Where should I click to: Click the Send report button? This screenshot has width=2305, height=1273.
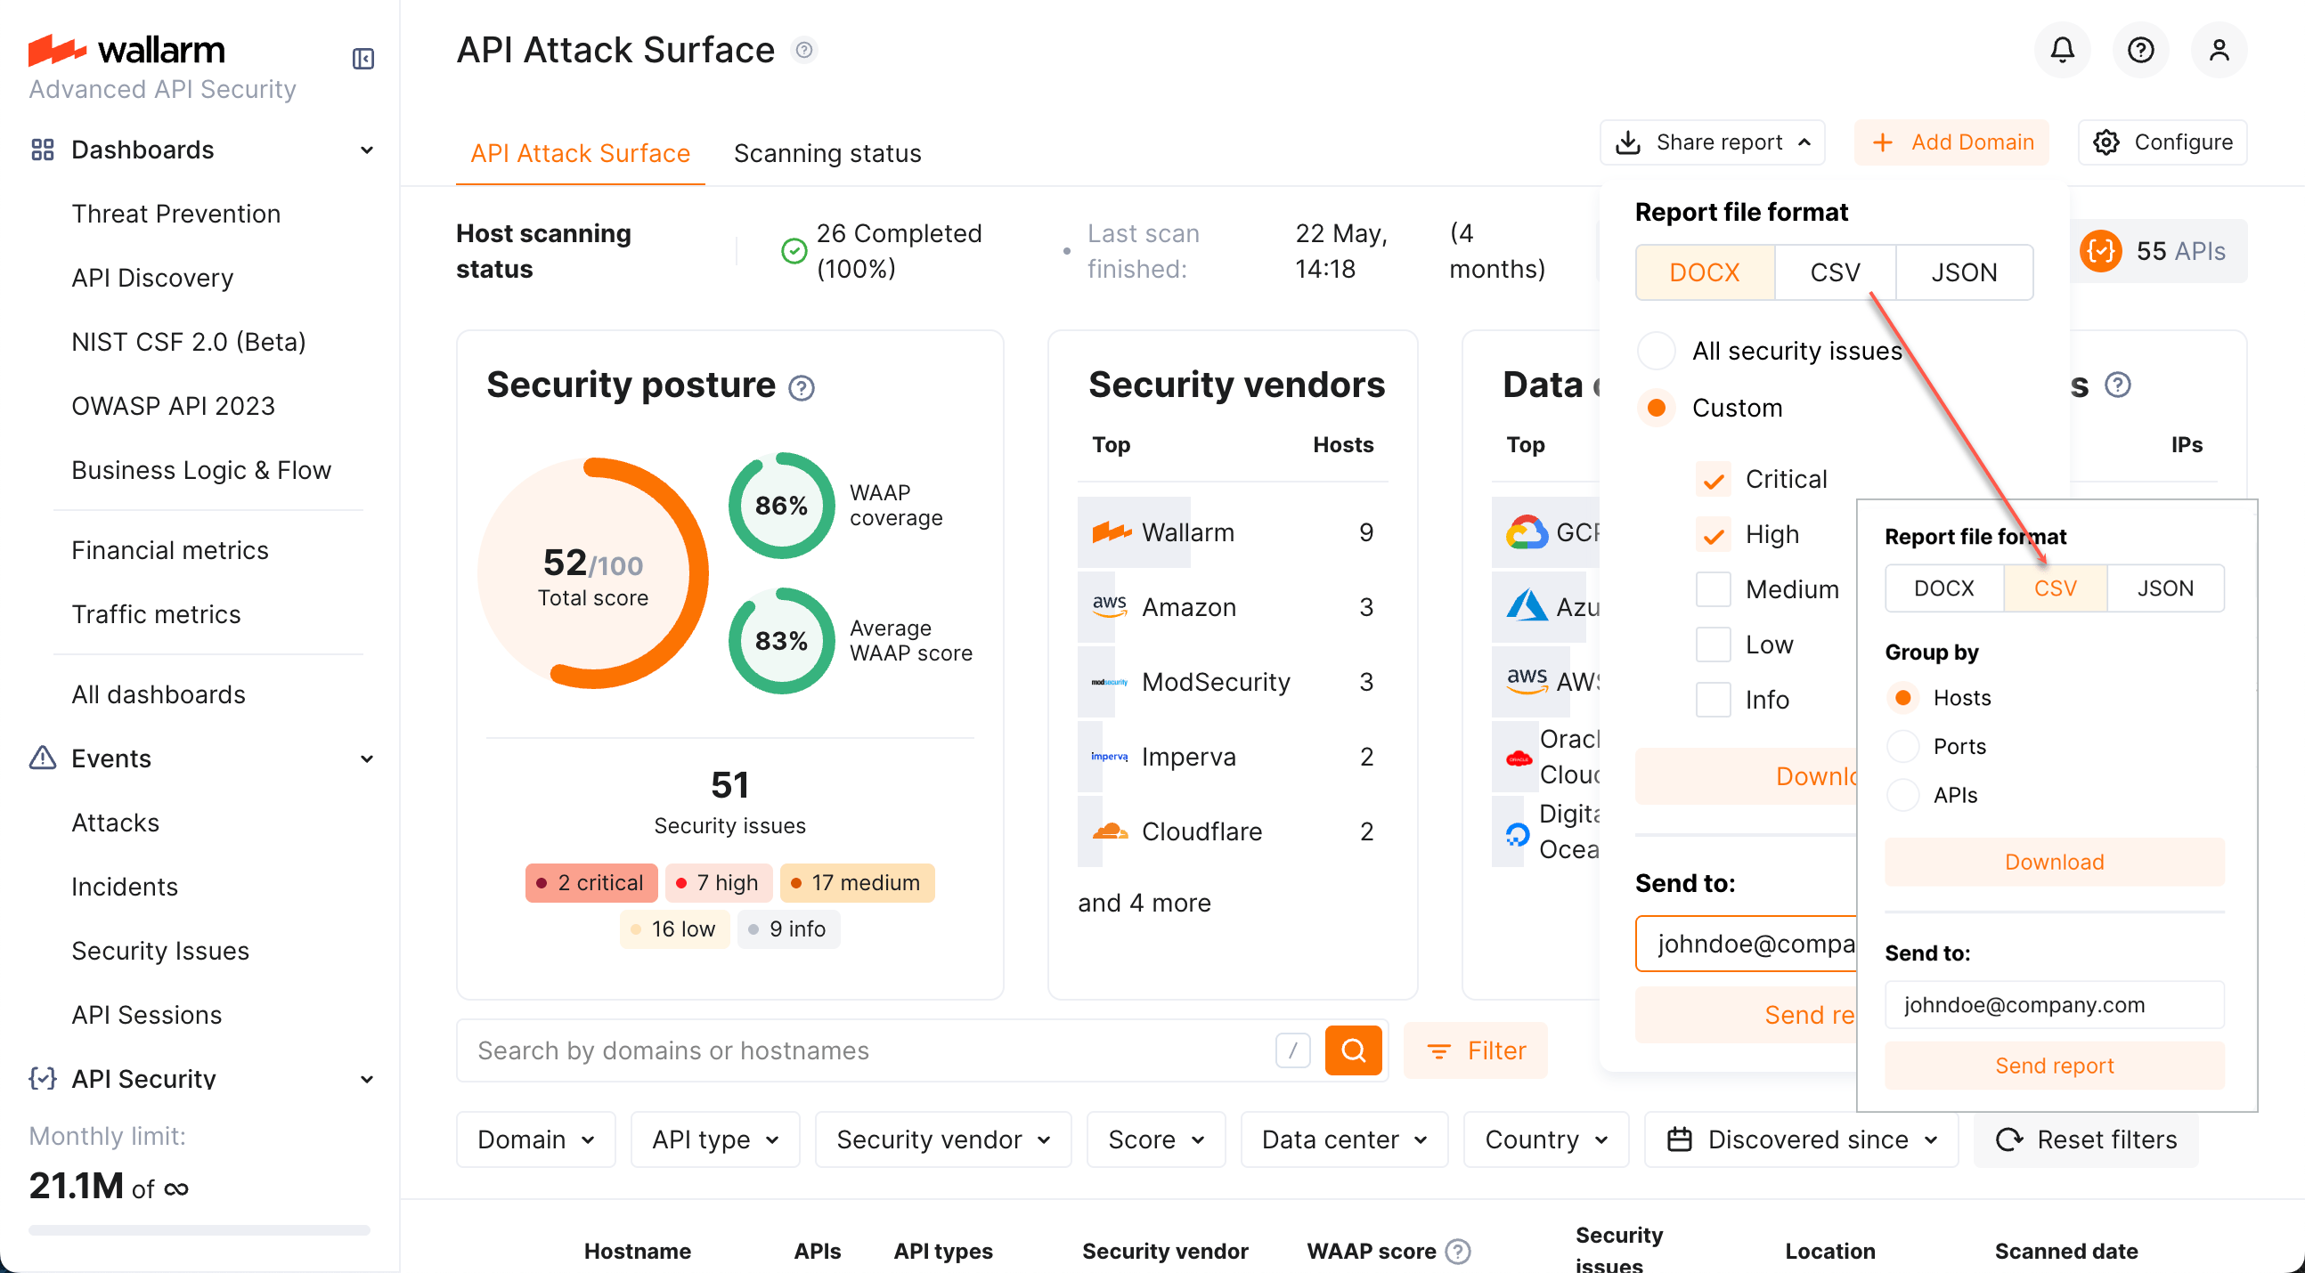(x=2054, y=1065)
